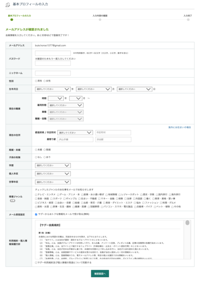Open the 海外にお住まいの場合 link
Screen dimensions: 201x284
(x=179, y=128)
